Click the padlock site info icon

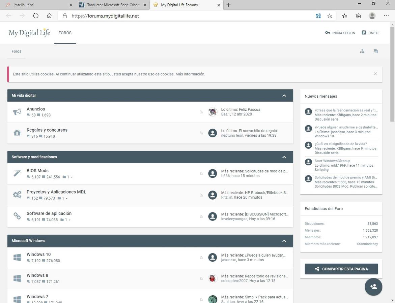65,16
